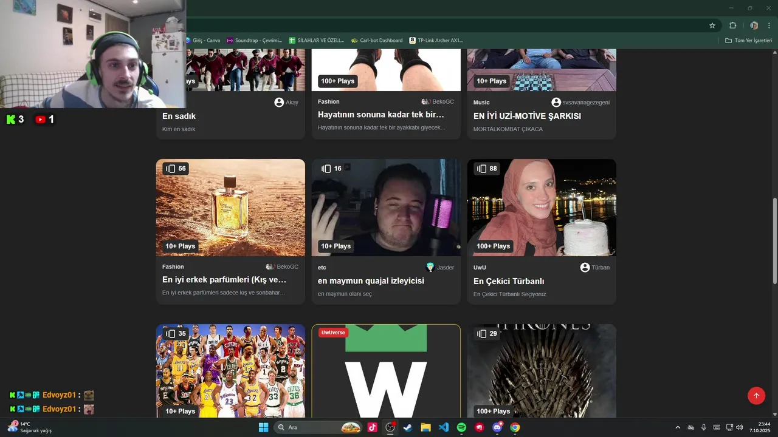Open the weather widget showing 14°C
The height and width of the screenshot is (437, 778).
[30, 427]
